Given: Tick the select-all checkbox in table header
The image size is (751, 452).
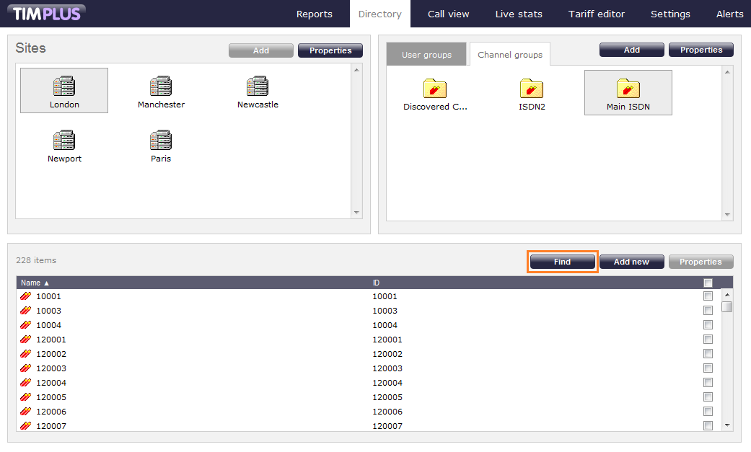Looking at the screenshot, I should point(708,283).
